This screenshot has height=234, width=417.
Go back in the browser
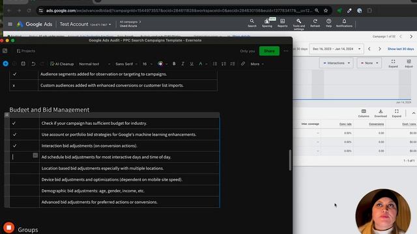[x=9, y=10]
